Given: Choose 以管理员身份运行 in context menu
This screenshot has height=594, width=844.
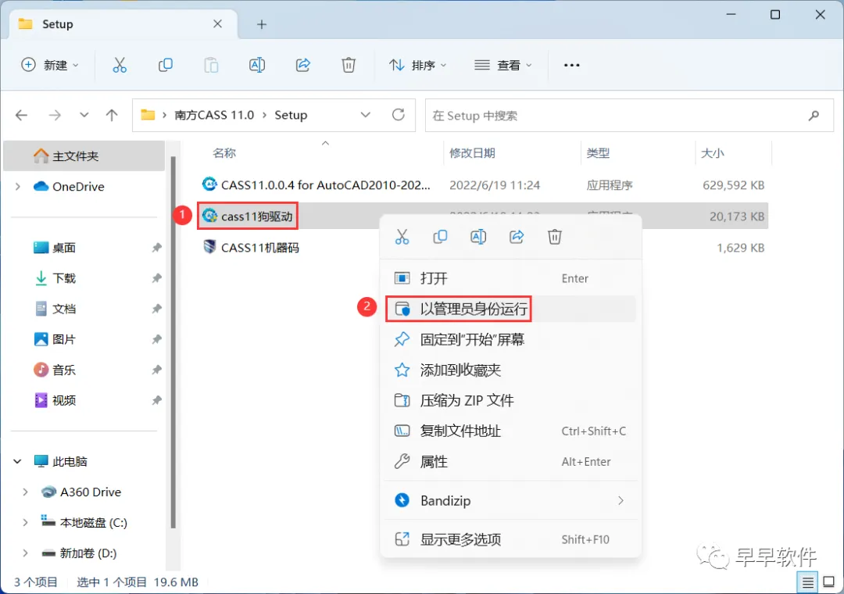Looking at the screenshot, I should click(x=510, y=310).
